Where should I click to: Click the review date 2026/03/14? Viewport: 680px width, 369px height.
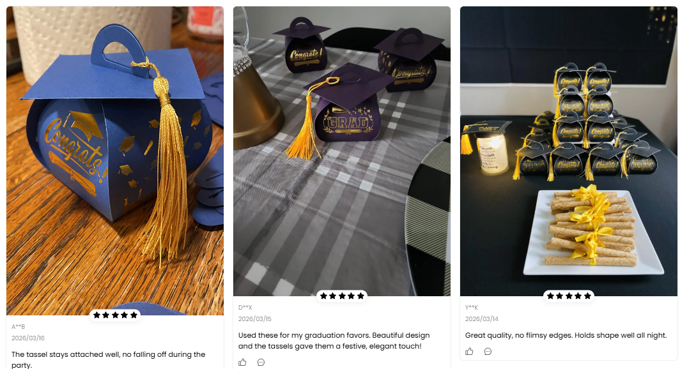[481, 319]
